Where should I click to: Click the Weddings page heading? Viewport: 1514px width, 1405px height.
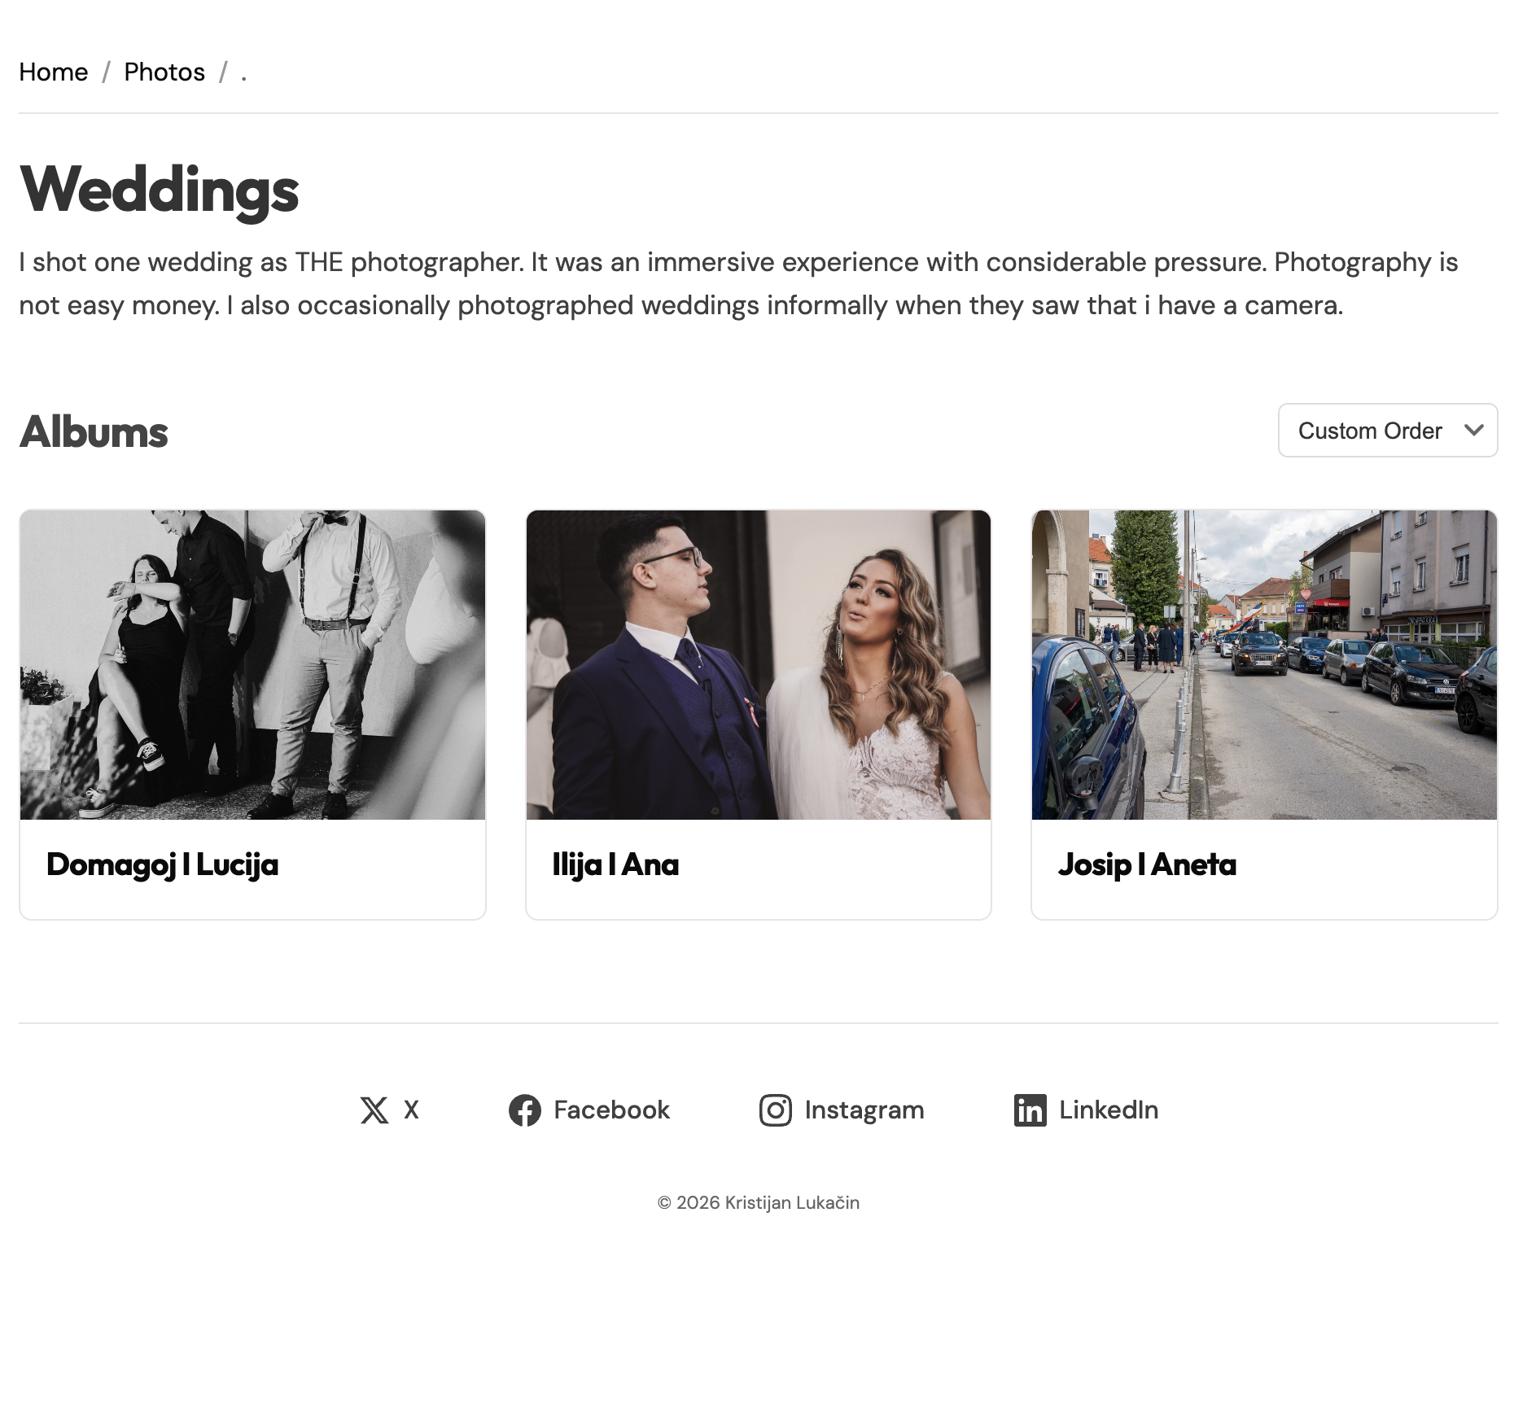160,190
